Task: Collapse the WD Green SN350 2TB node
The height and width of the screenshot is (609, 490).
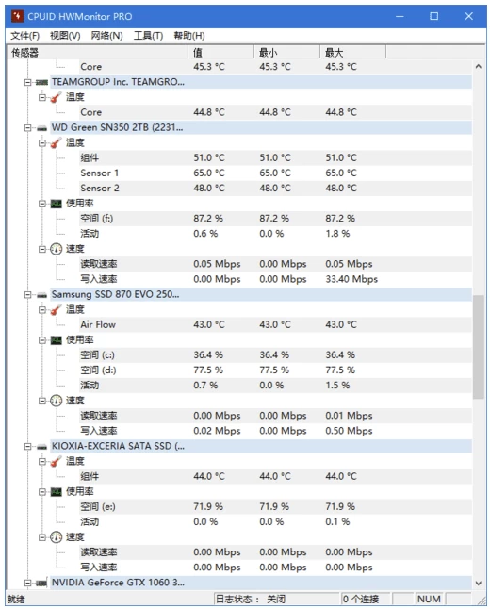Action: [27, 128]
